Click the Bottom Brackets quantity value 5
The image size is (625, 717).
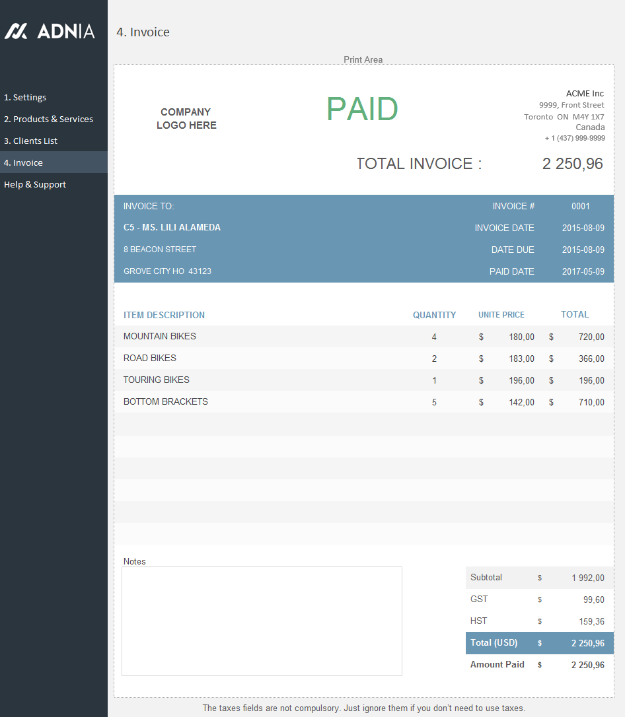434,402
